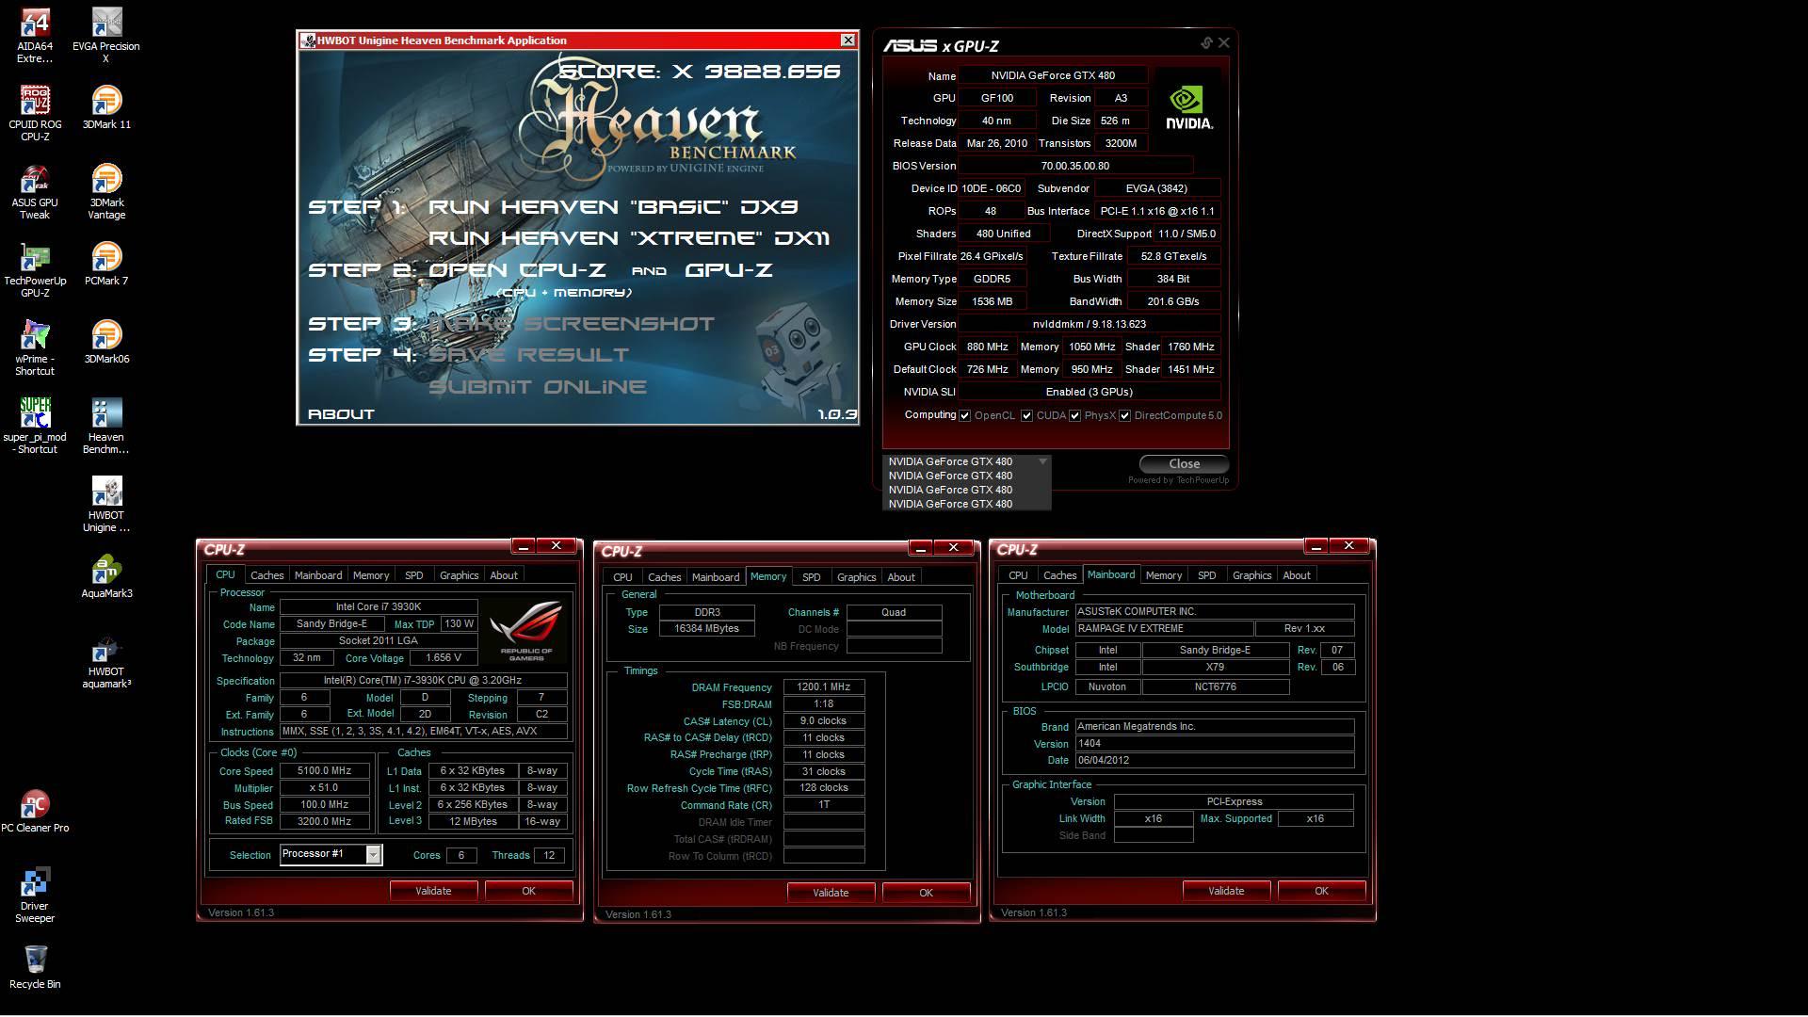This screenshot has height=1017, width=1808.
Task: Open HWBOT aquamark3 desktop icon
Action: [106, 661]
